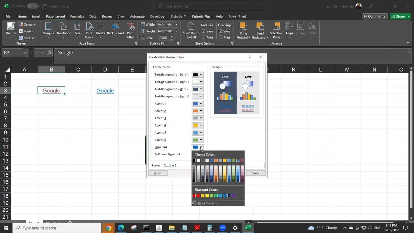
Task: Click the Cancel button in dialog
Action: pos(256,173)
